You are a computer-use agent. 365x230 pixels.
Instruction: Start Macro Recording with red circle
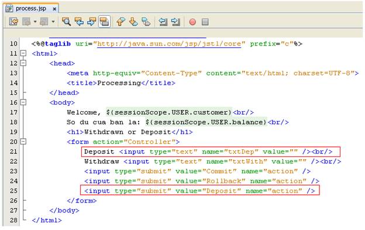[192, 22]
